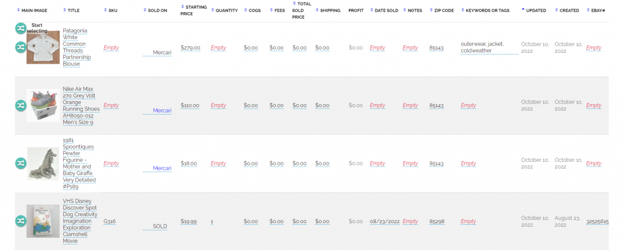
Task: Click sort arrows beside Keywords or Tags
Action: pos(462,10)
